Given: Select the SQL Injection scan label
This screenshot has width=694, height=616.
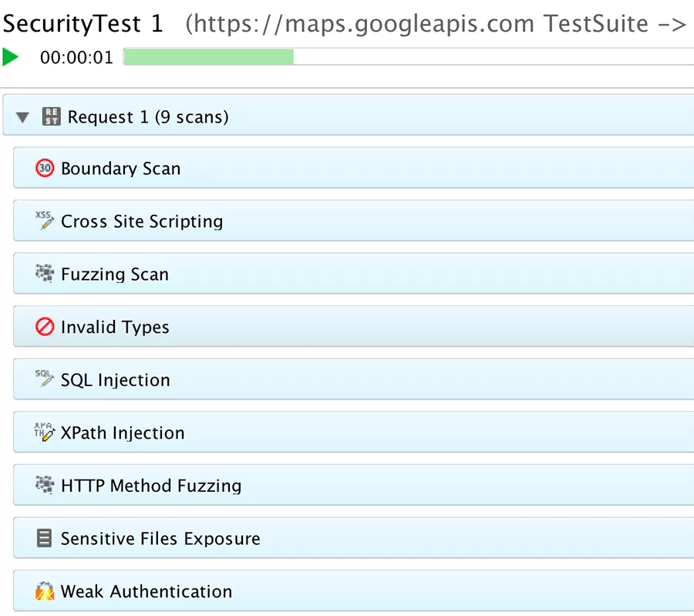Looking at the screenshot, I should tap(116, 380).
